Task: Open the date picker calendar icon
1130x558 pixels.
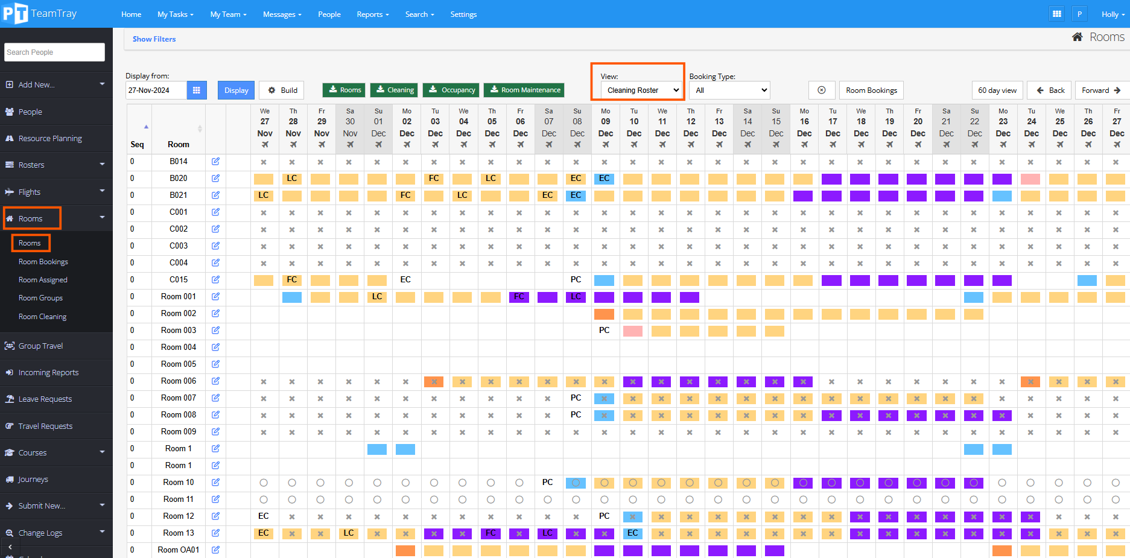Action: (x=196, y=90)
